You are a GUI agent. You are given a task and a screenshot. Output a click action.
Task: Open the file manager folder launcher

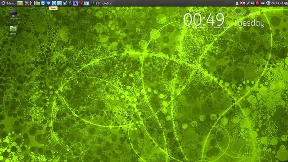38,3
